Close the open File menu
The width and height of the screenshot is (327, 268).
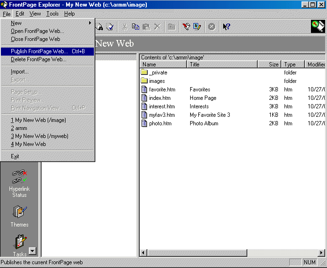point(7,14)
